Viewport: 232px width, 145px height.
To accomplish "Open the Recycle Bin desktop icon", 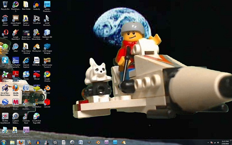I will point(5,5).
